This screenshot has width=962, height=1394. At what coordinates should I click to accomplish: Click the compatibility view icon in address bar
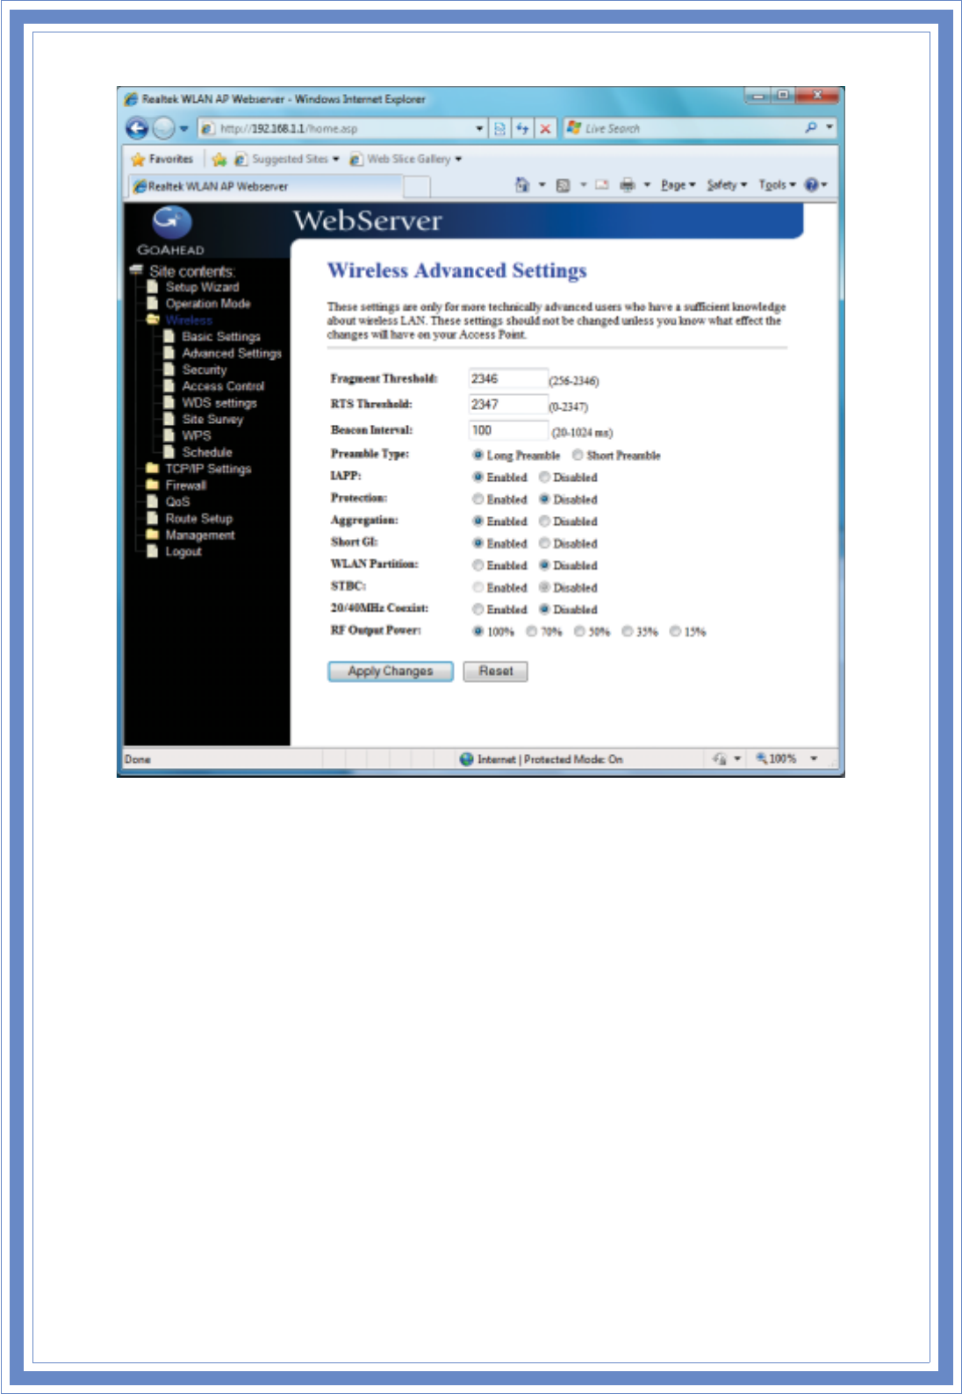(499, 128)
